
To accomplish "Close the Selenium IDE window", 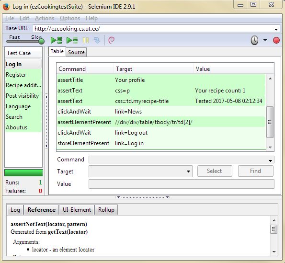I will 271,5.
